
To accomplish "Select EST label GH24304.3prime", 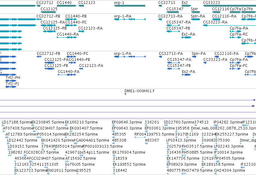I will click(230, 170).
